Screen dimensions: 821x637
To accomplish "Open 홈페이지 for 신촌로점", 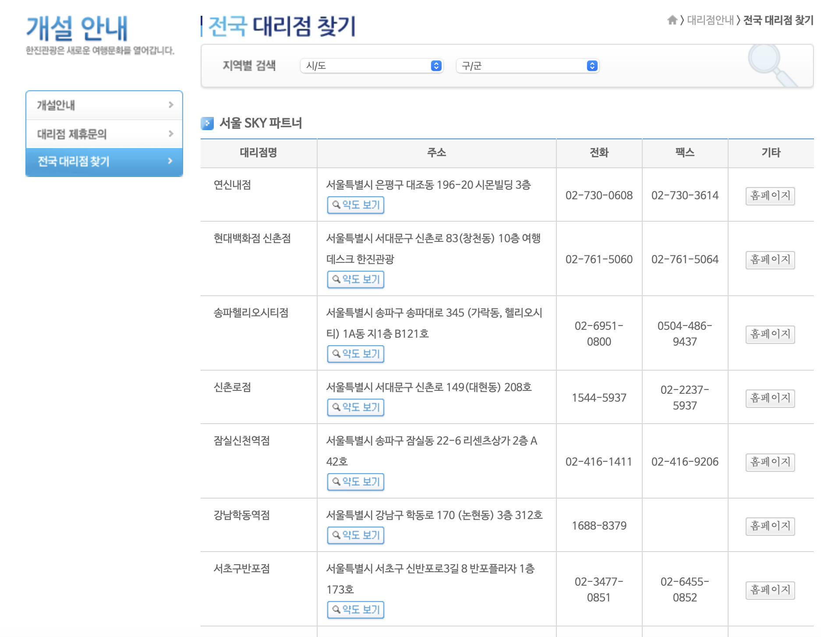I will (770, 398).
